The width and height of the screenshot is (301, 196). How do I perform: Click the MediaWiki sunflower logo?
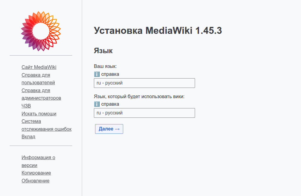41,31
